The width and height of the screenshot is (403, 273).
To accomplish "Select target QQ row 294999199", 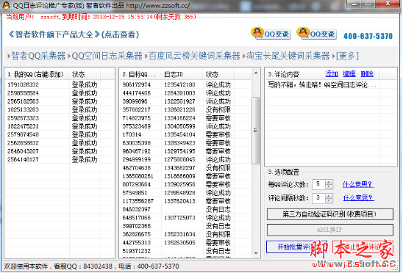I will coord(185,159).
